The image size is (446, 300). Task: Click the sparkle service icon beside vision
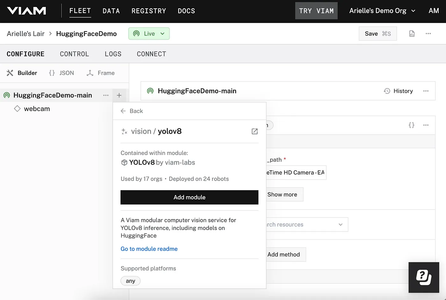click(124, 132)
